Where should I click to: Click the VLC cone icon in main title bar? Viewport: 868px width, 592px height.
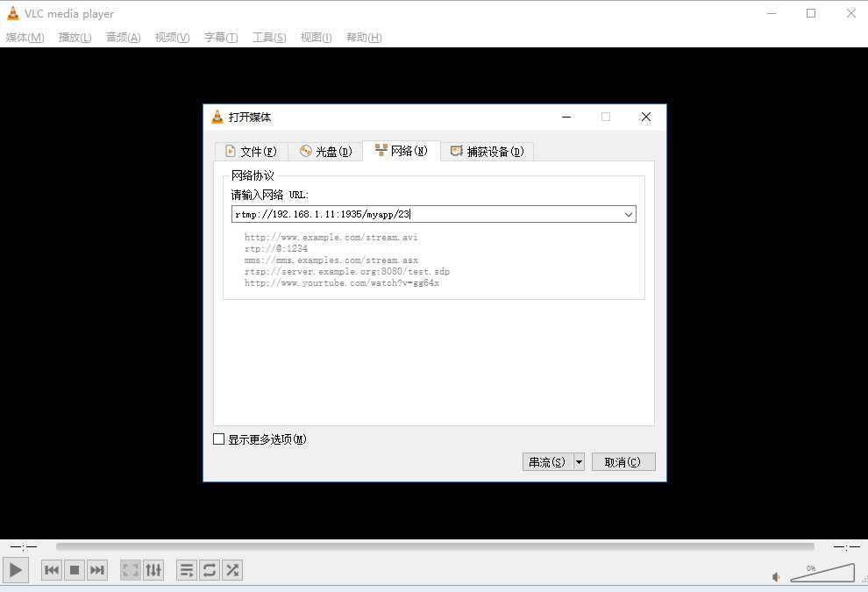point(13,13)
